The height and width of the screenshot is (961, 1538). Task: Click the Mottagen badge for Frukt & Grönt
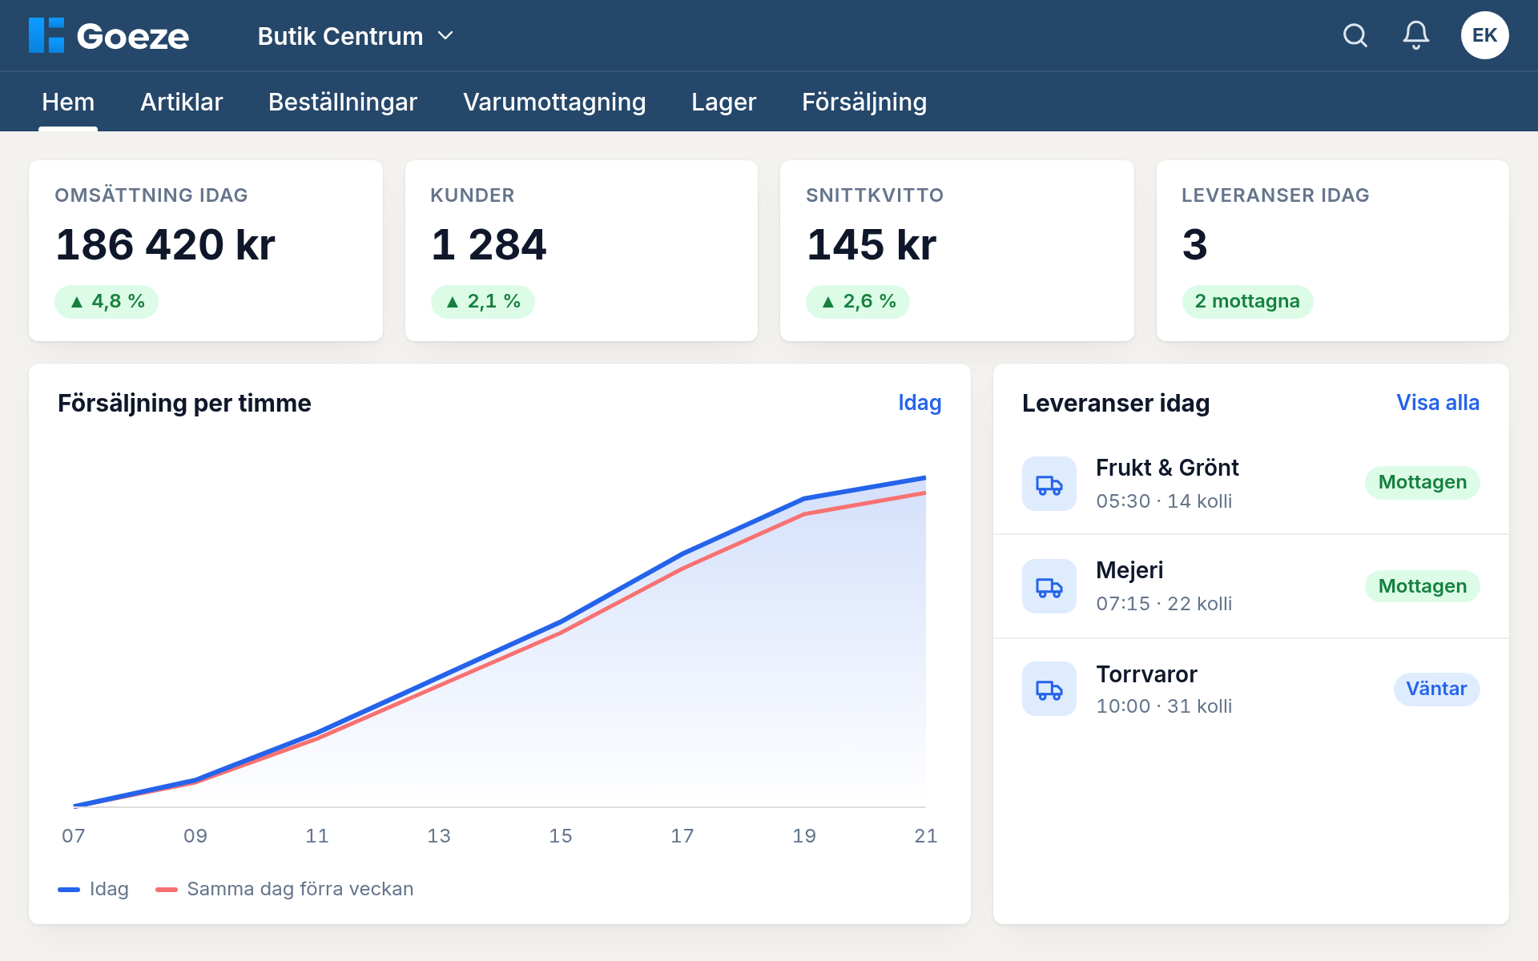pos(1423,482)
